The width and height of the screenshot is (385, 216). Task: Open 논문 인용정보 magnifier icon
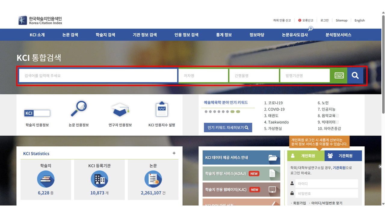79,109
